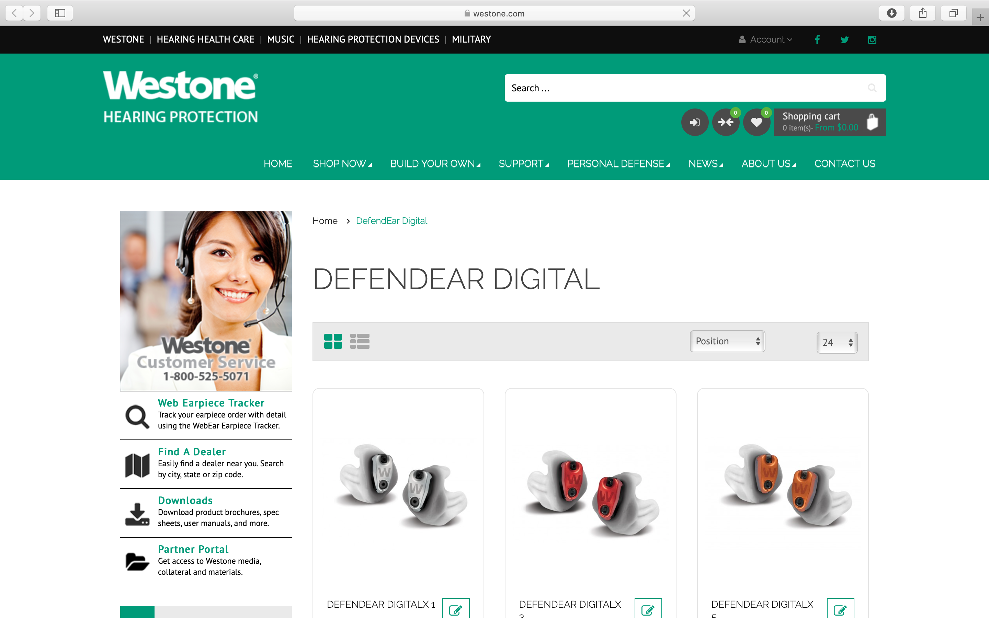
Task: Click the shopping bag icon
Action: [x=872, y=122]
